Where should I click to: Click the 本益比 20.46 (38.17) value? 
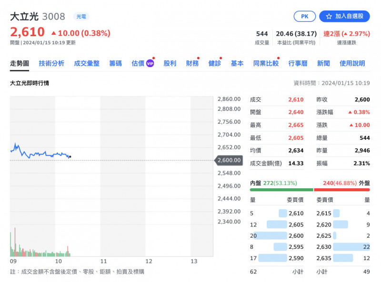click(296, 34)
